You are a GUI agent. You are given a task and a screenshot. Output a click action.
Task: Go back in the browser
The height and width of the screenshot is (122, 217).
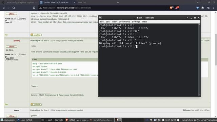click(4, 8)
